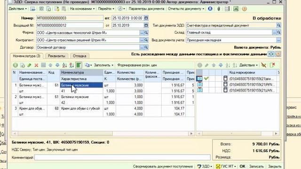Click the blue round icon in the top toolbar
301x169 pixels.
210,9
